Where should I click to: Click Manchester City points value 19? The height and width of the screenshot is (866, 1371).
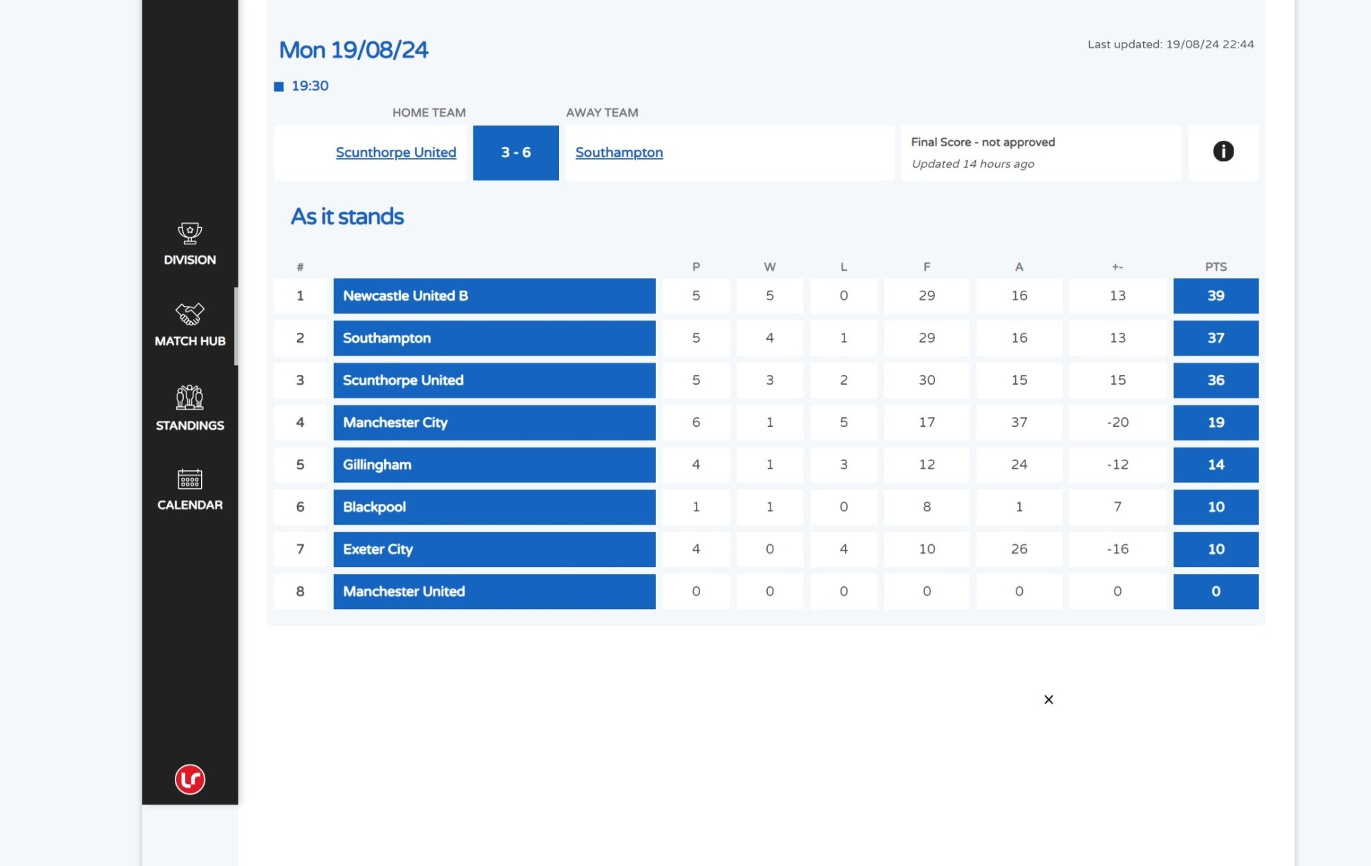[x=1216, y=422]
